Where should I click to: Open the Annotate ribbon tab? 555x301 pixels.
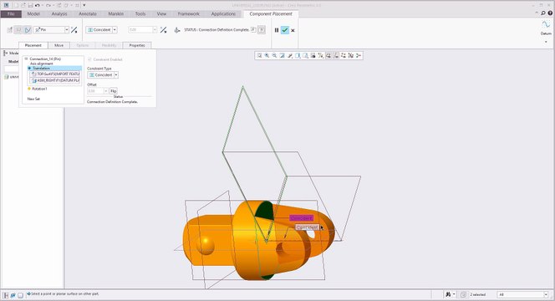88,14
